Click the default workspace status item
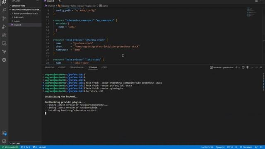This screenshot has width=265, height=149. point(42,147)
